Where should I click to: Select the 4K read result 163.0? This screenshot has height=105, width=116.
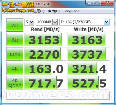tap(45, 68)
